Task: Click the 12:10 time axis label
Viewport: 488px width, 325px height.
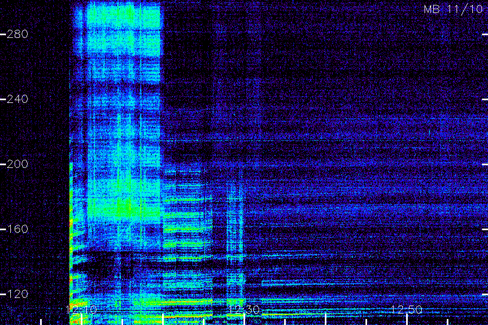Action: [x=81, y=309]
